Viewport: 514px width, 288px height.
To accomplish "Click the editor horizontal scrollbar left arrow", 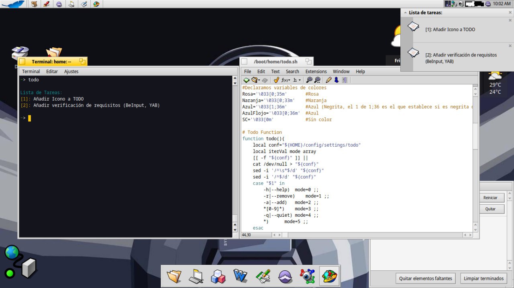I will click(275, 235).
